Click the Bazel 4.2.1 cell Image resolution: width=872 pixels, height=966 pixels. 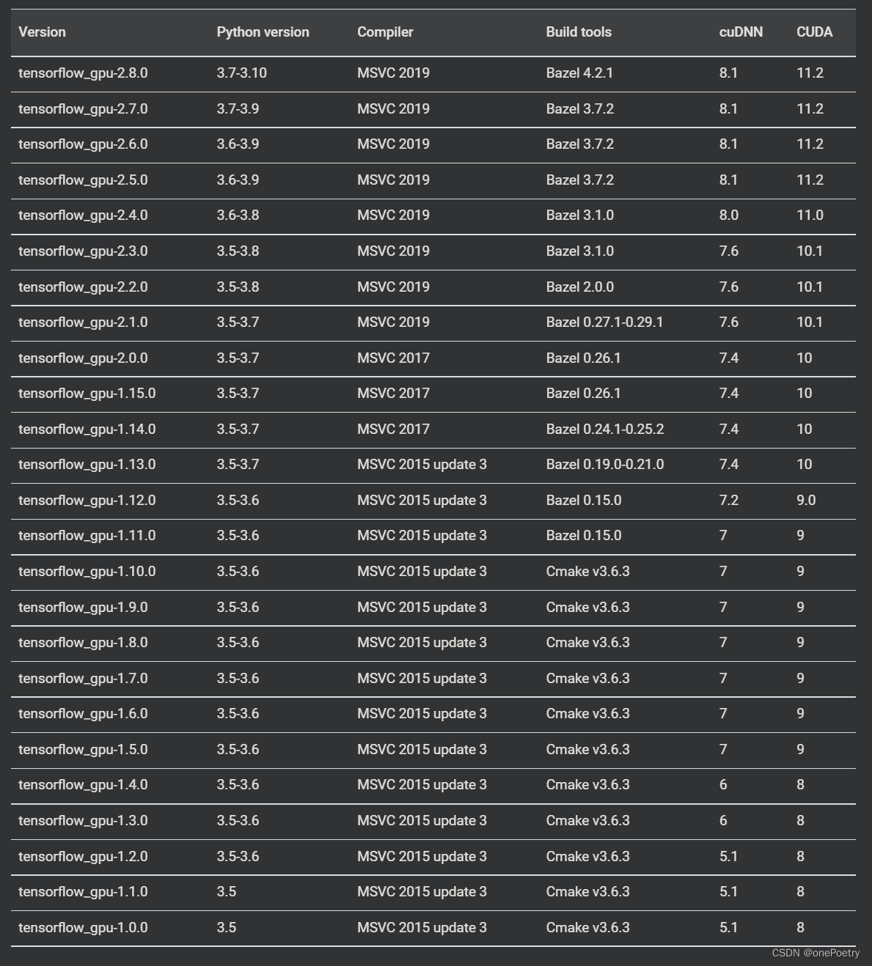click(579, 73)
